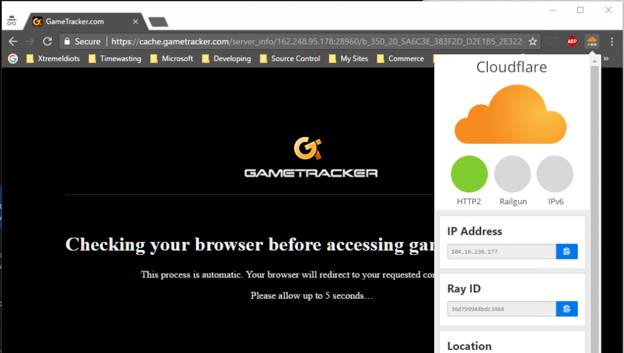624x353 pixels.
Task: Click the Google bookmark icon
Action: [x=12, y=59]
